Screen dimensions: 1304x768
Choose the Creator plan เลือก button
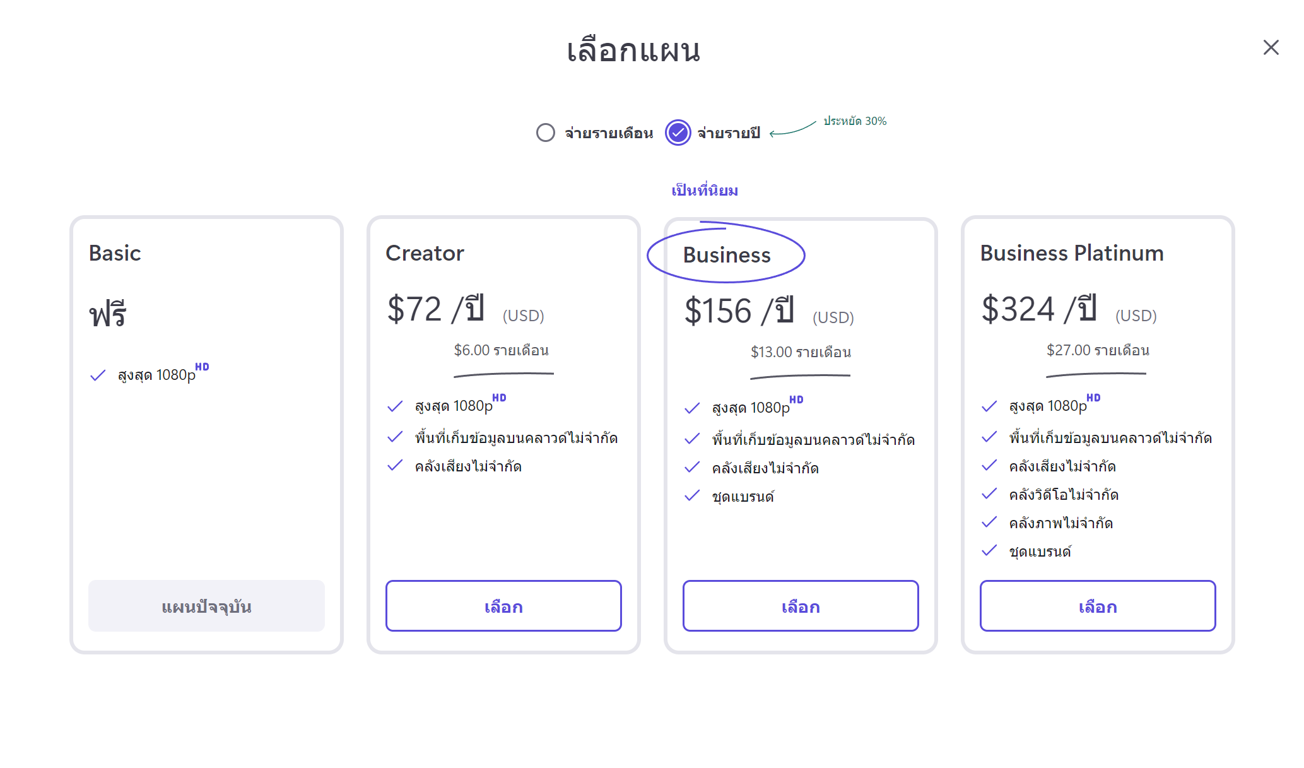tap(503, 606)
